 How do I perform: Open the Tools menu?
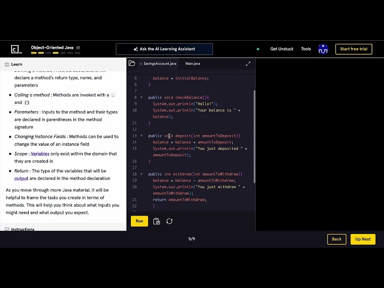306,49
